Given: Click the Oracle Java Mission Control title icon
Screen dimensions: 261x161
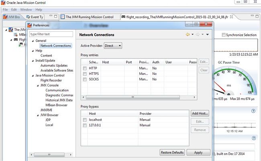Looking at the screenshot, I should pos(4,3).
